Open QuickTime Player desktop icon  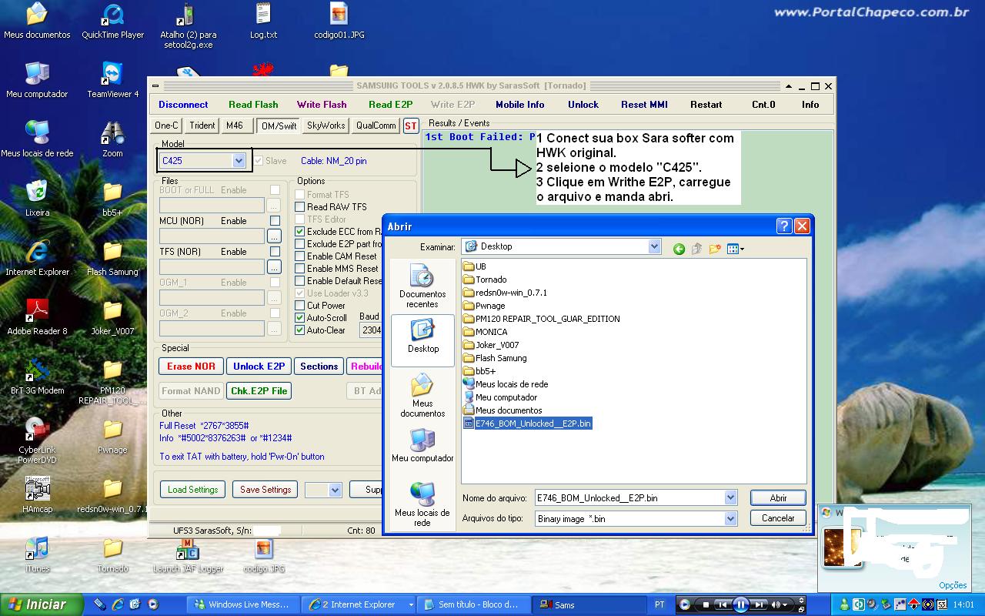tap(113, 22)
